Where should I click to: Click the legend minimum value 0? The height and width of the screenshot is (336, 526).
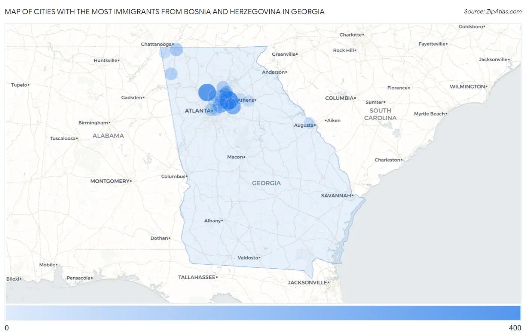[x=7, y=328]
